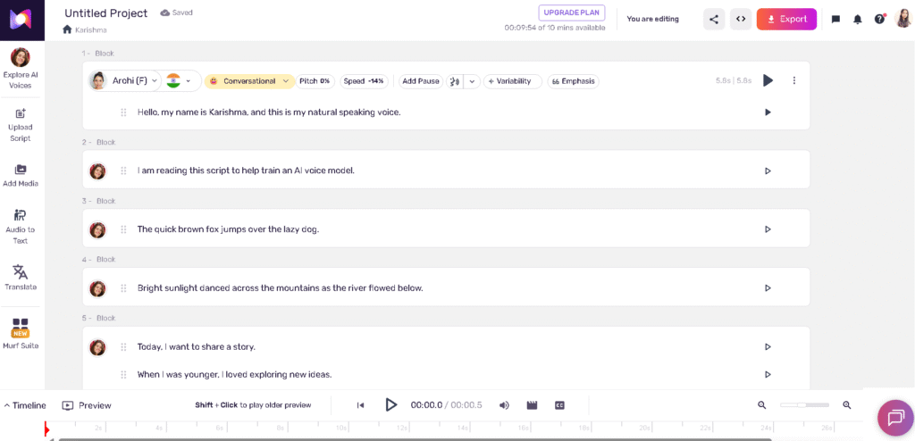Click the share project icon
This screenshot has width=915, height=441.
(713, 19)
